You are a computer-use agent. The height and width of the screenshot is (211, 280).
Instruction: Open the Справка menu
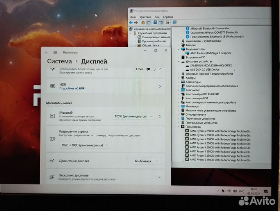click(168, 17)
